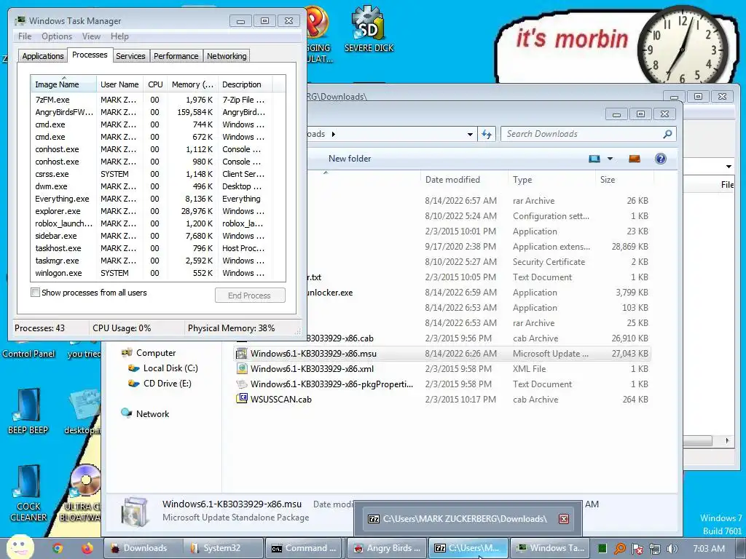Click 7-Zip window horizontal scrollbar right arrow
Screen dimensions: 746x559
pyautogui.click(x=727, y=440)
